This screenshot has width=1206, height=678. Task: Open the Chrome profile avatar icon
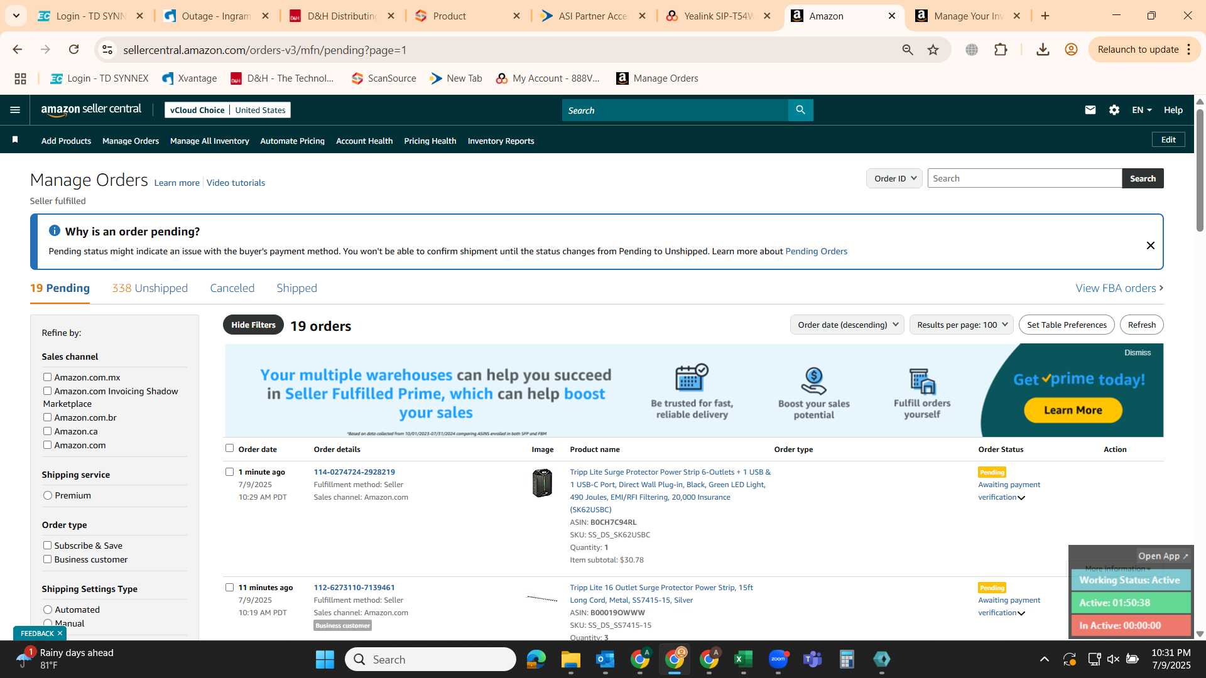[x=1072, y=50]
